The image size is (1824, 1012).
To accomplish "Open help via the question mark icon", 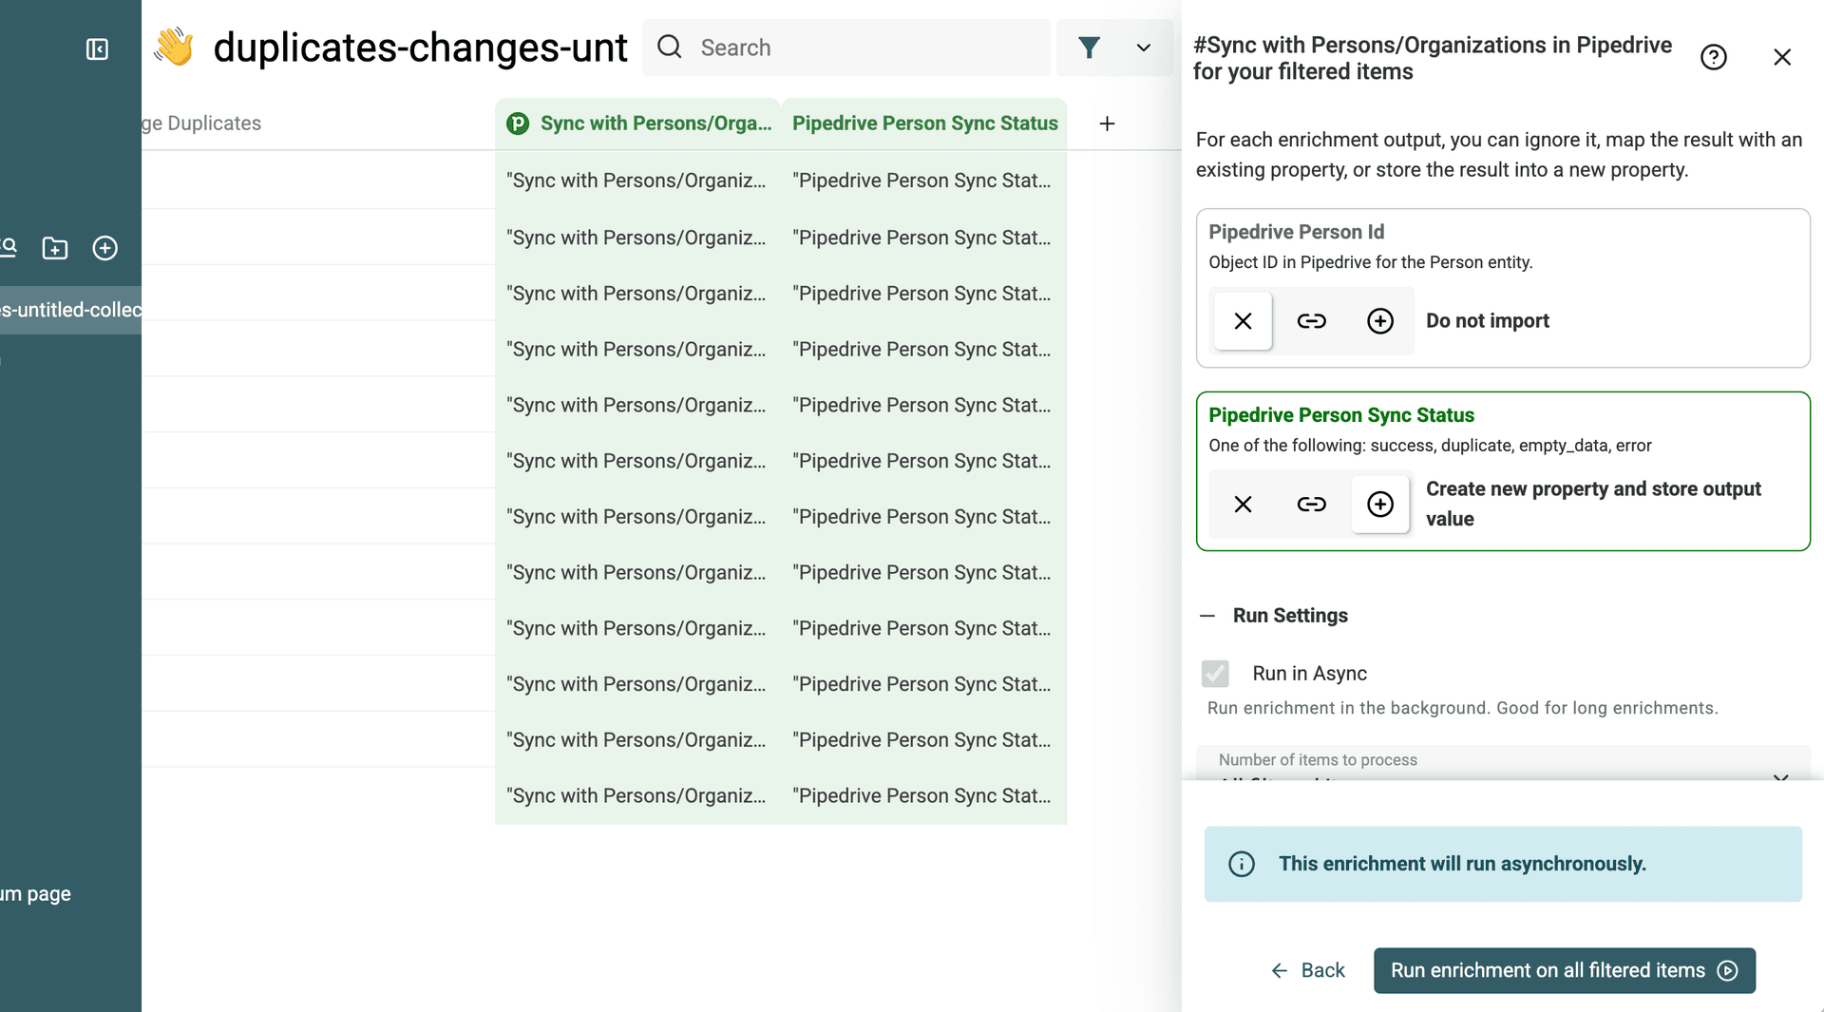I will (x=1714, y=57).
